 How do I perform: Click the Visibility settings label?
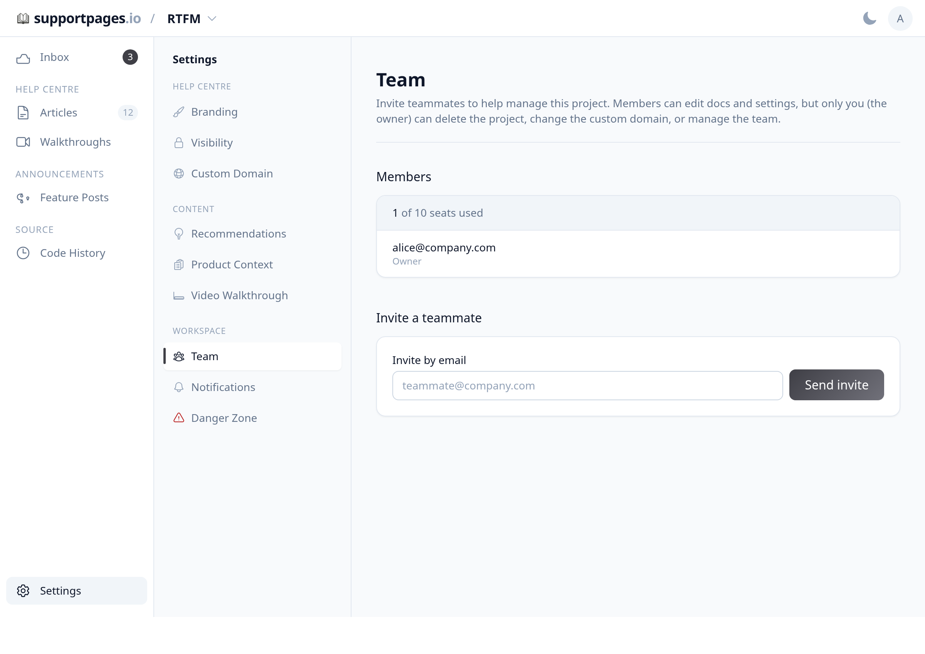pos(212,143)
